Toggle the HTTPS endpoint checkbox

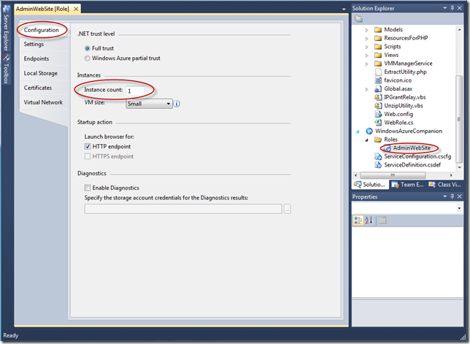(x=88, y=156)
